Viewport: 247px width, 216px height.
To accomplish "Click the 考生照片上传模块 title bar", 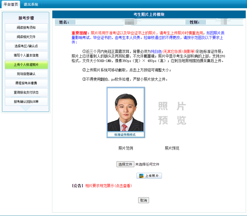I will 149,15.
